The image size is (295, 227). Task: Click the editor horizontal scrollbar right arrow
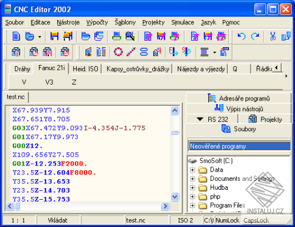[165, 206]
